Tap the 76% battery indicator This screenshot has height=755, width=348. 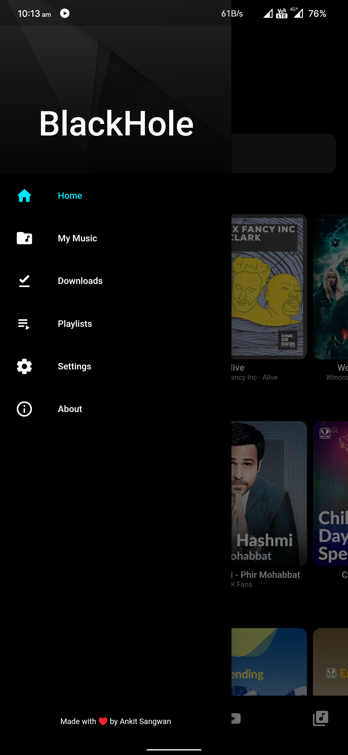(317, 14)
